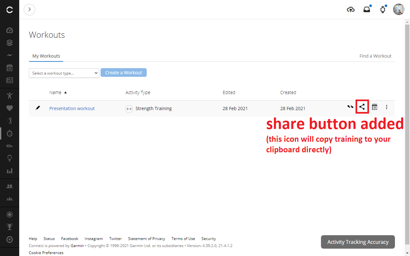Click the arrows icon beside share button
Screen dimensions: 410x256
coord(350,107)
